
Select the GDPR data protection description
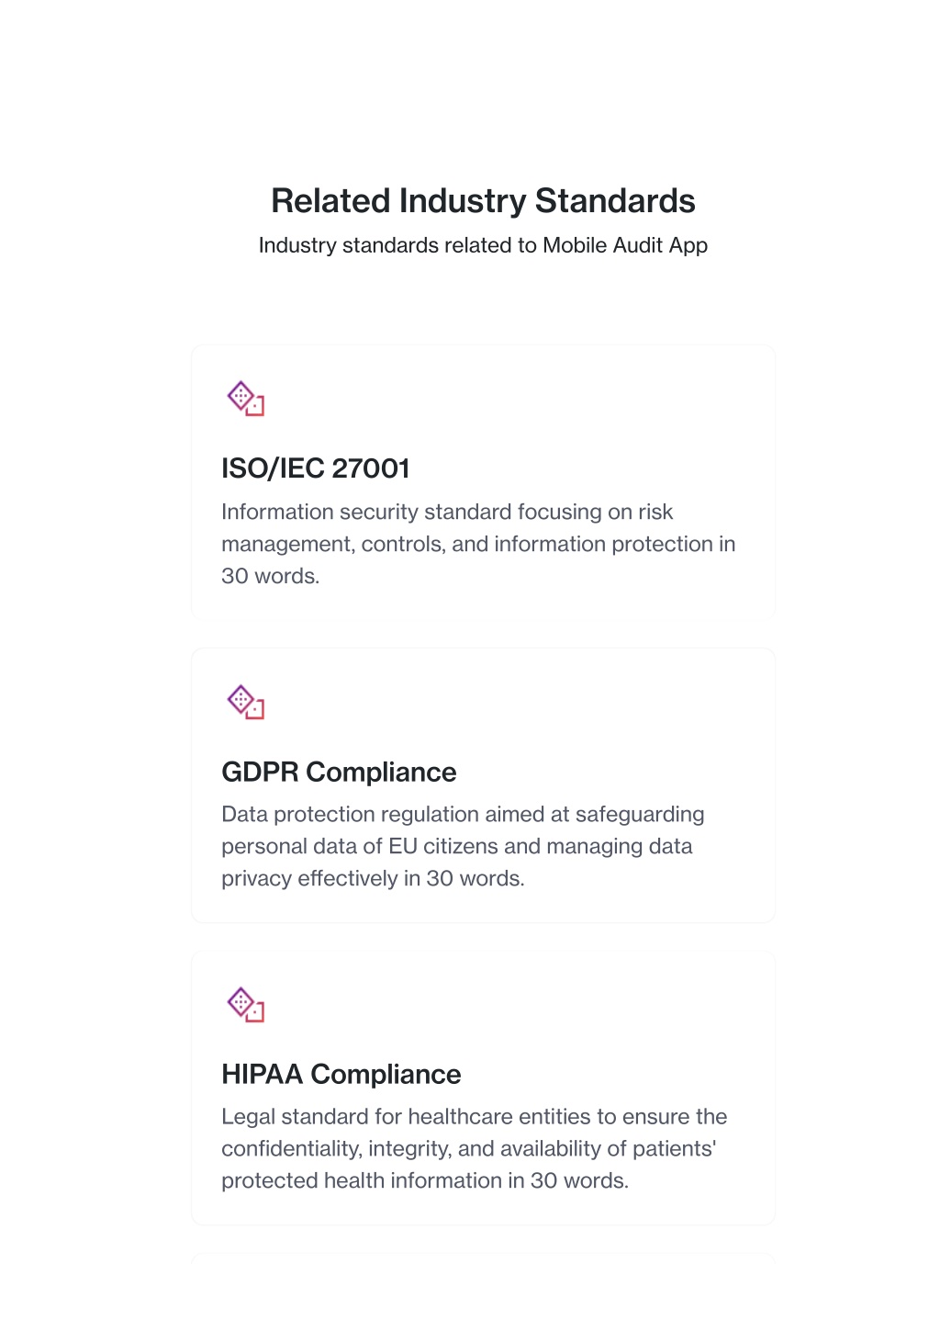tap(463, 846)
